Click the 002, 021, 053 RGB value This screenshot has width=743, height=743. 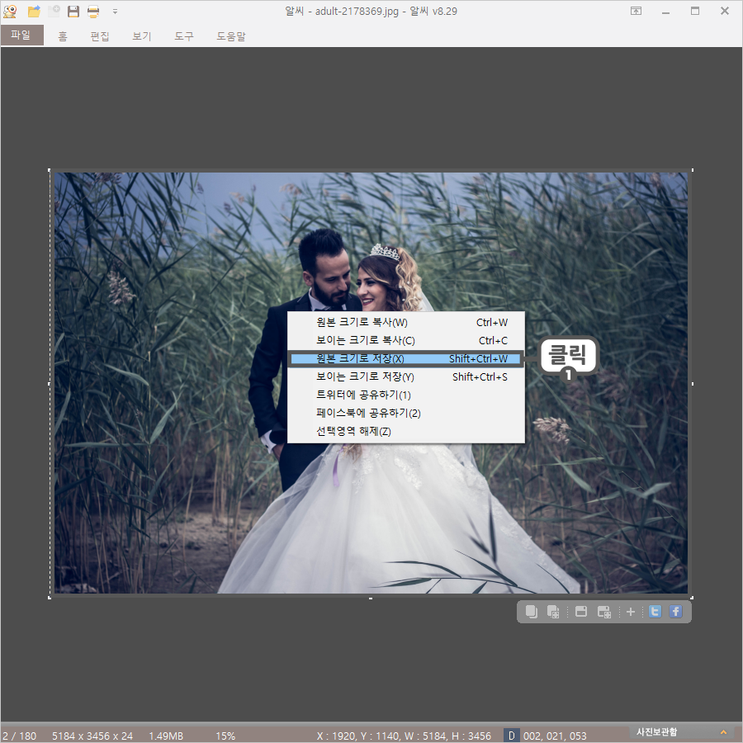point(555,736)
